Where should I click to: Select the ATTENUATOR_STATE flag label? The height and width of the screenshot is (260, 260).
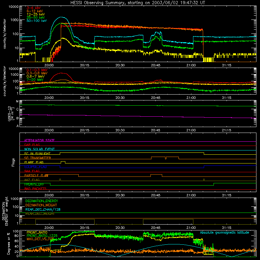point(39,140)
